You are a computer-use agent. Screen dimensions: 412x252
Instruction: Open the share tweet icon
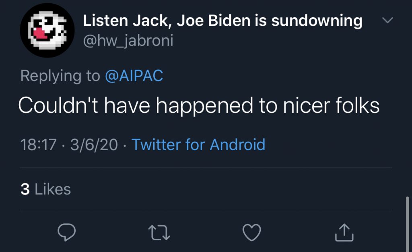click(x=344, y=232)
